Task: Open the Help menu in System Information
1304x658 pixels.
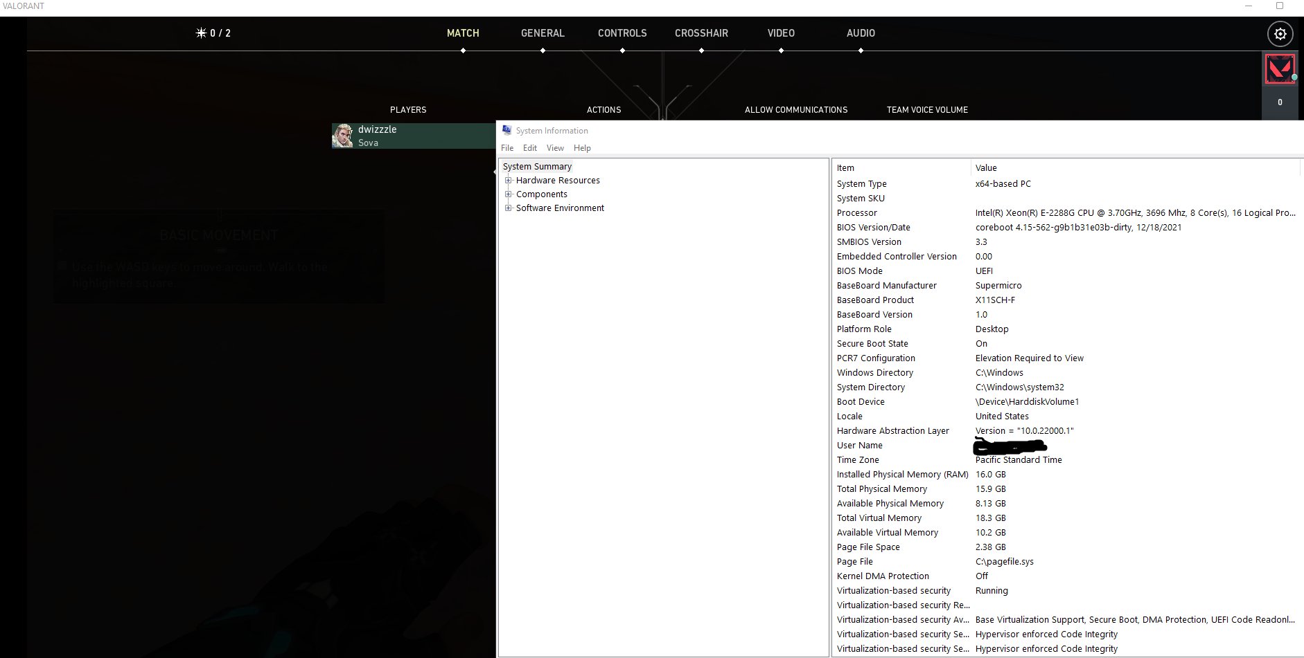Action: point(582,147)
